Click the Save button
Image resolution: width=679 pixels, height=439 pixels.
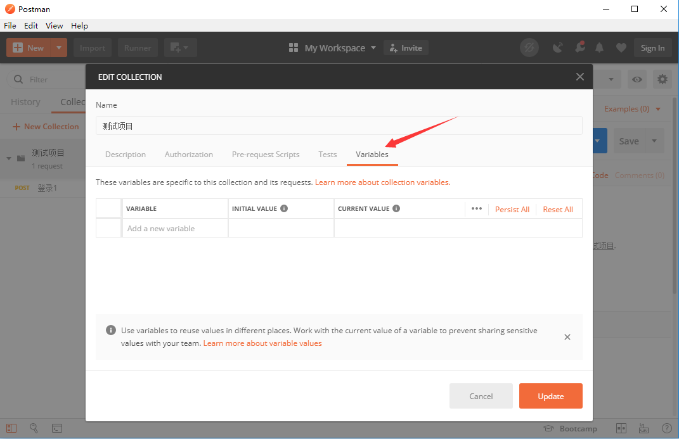click(x=629, y=141)
